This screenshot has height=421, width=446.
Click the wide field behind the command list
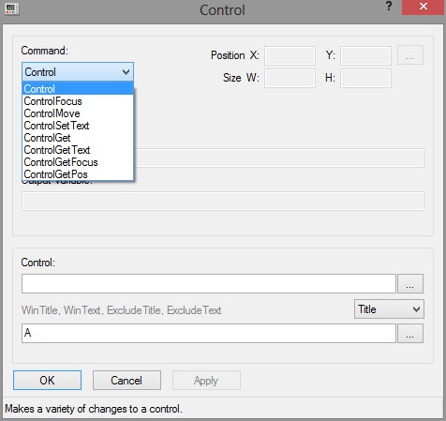click(x=278, y=158)
